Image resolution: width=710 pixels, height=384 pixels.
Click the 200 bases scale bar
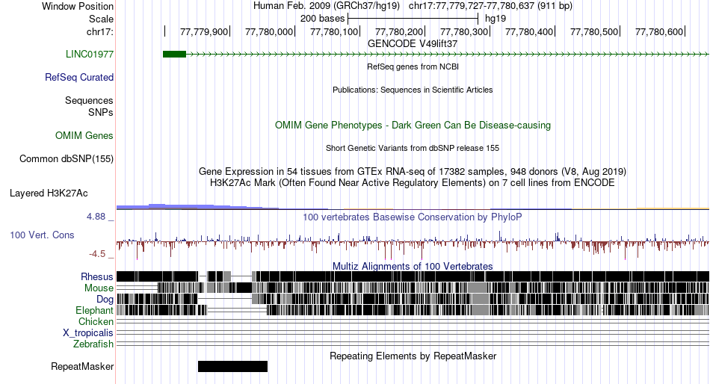coord(413,19)
